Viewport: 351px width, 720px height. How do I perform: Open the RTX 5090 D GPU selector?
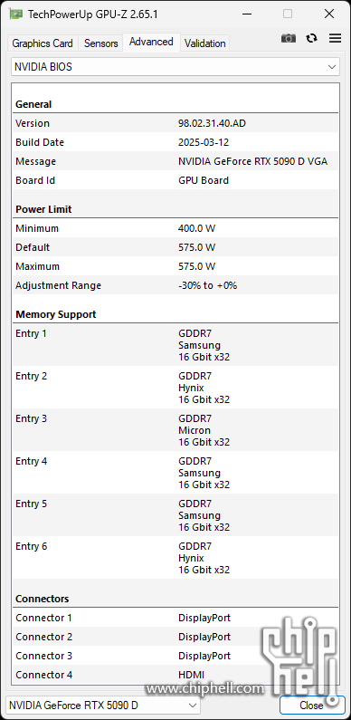103,705
